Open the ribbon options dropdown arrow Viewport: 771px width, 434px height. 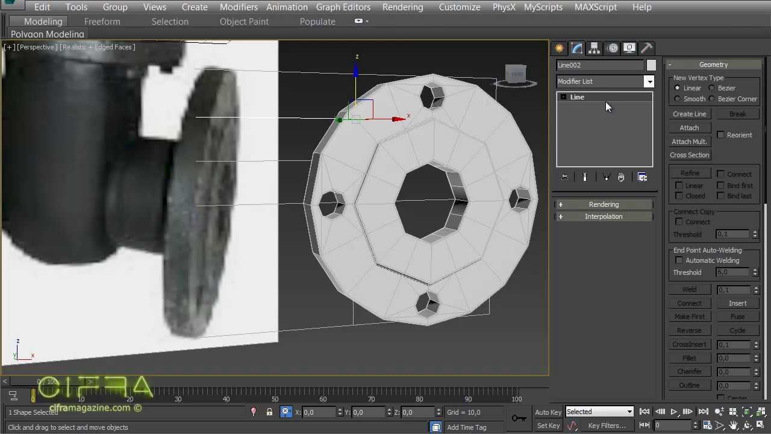(361, 21)
